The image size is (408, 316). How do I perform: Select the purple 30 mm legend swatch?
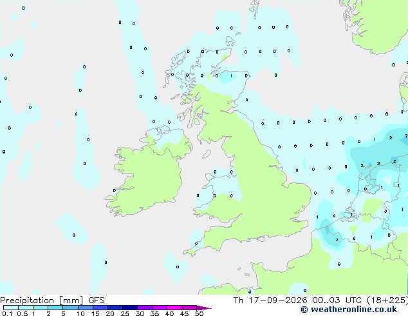(145, 308)
